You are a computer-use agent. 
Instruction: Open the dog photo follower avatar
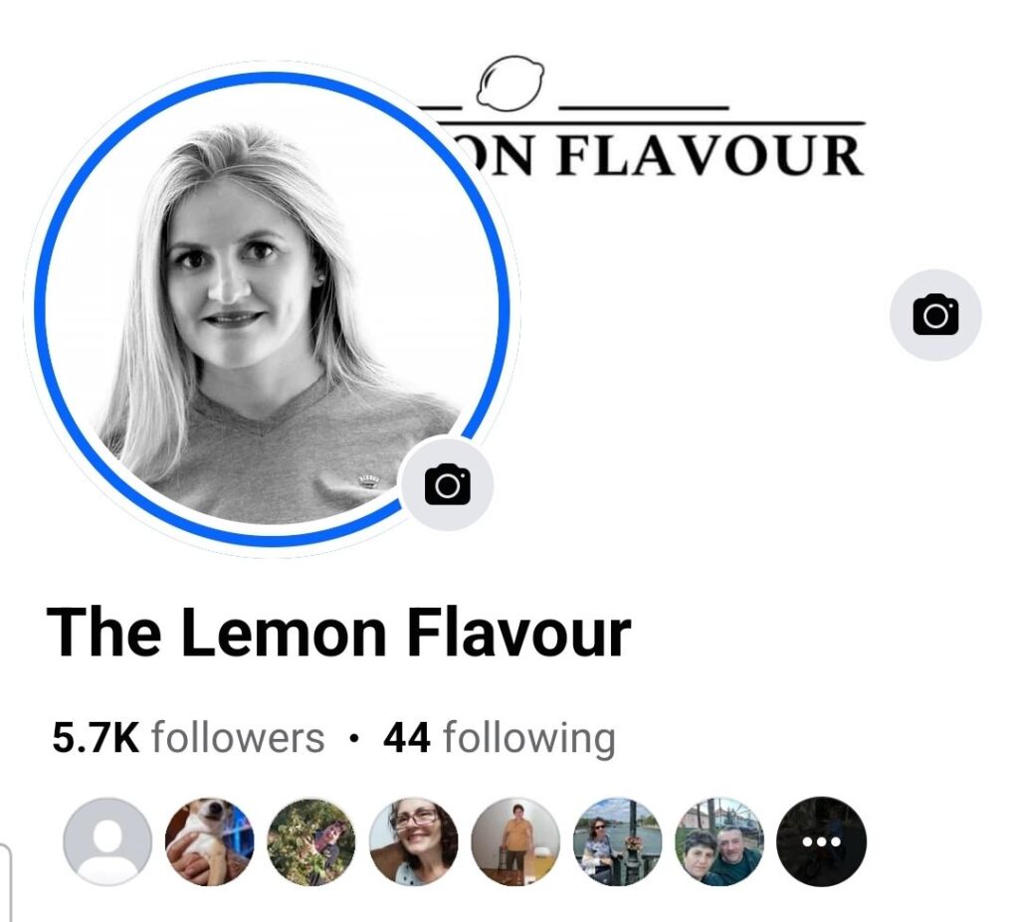[209, 841]
